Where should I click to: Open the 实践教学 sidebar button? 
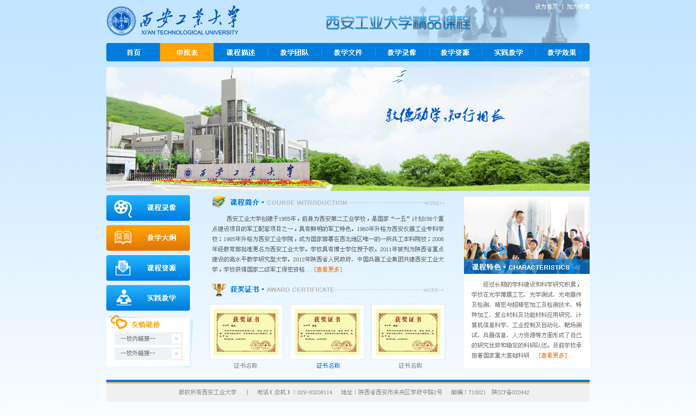pyautogui.click(x=148, y=298)
